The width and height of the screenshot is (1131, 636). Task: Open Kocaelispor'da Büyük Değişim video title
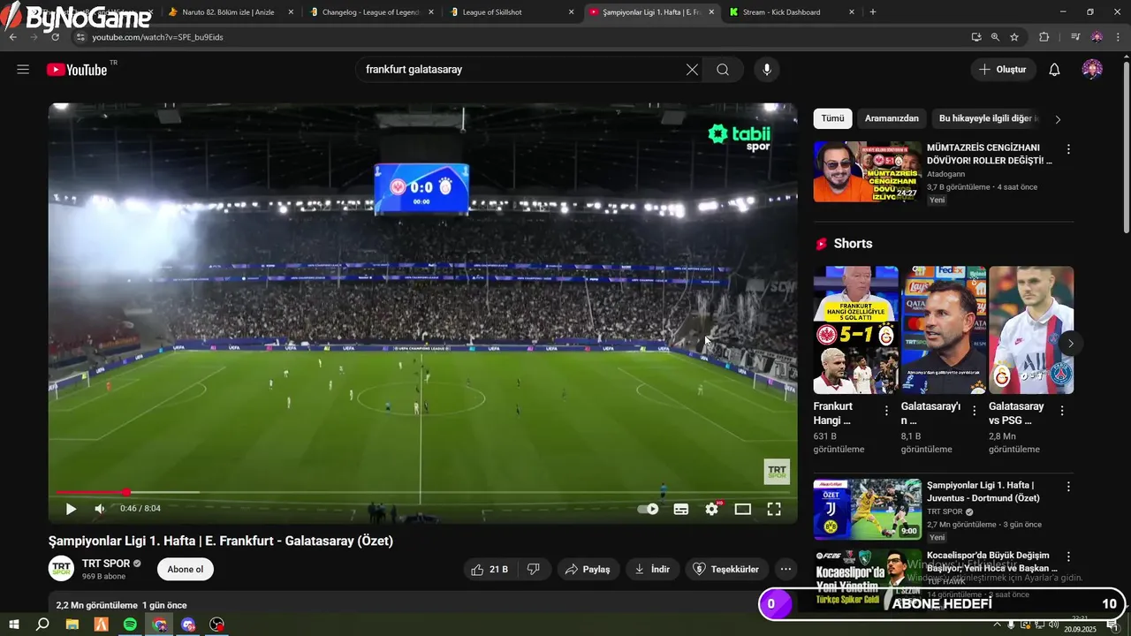[x=991, y=562]
